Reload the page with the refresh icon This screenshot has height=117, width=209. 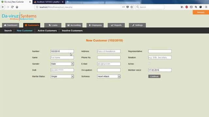12,7
